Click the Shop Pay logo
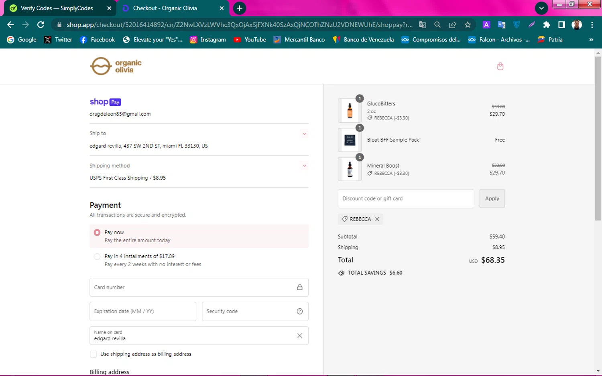This screenshot has width=602, height=376. pyautogui.click(x=105, y=102)
